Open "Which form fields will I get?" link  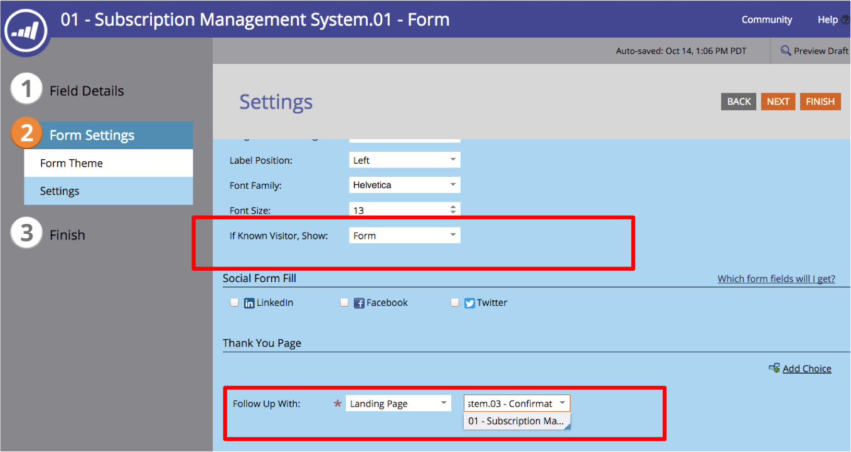coord(776,279)
